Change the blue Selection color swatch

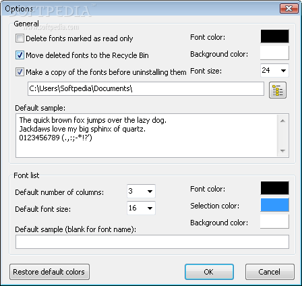point(274,205)
